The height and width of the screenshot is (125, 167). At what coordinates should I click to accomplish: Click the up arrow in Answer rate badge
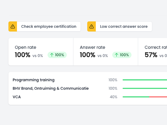pos(116,55)
